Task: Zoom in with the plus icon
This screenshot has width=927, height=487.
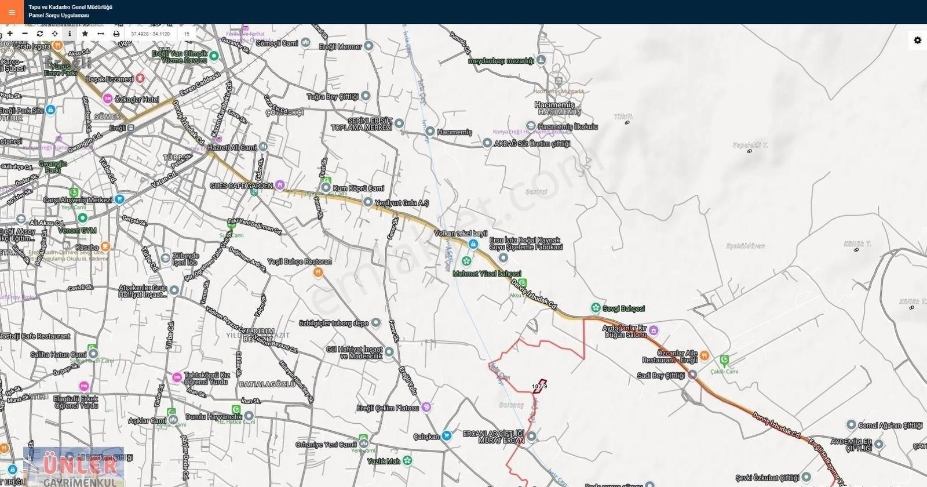Action: [x=10, y=34]
